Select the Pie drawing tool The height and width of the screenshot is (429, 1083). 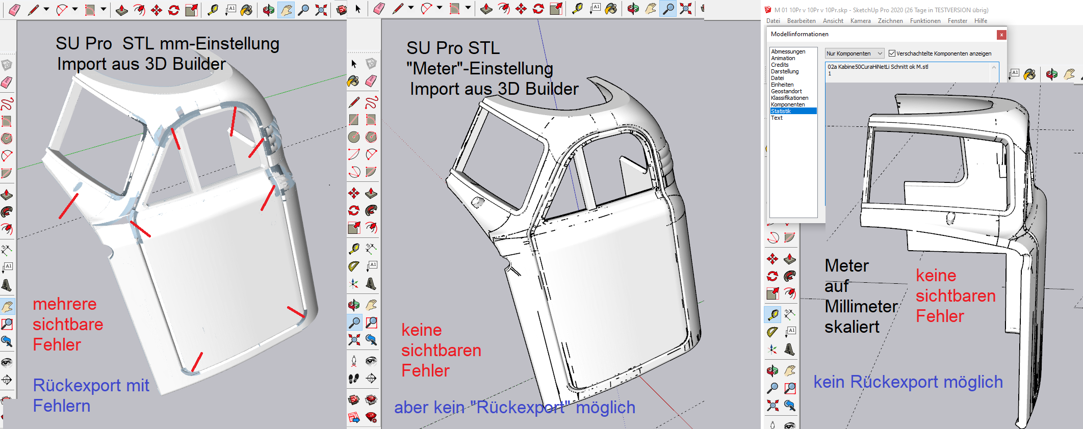[371, 172]
